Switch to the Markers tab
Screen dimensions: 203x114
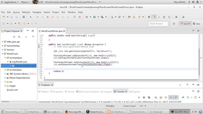pos(44,92)
